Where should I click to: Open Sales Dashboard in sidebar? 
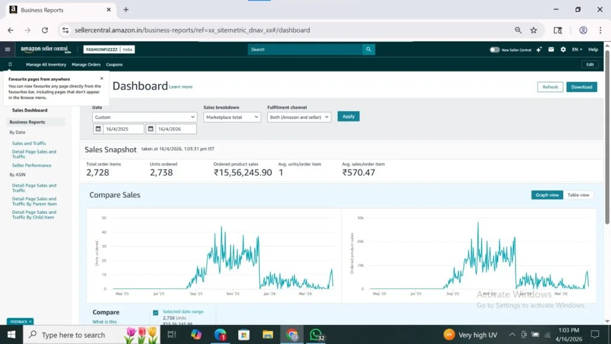(30, 110)
